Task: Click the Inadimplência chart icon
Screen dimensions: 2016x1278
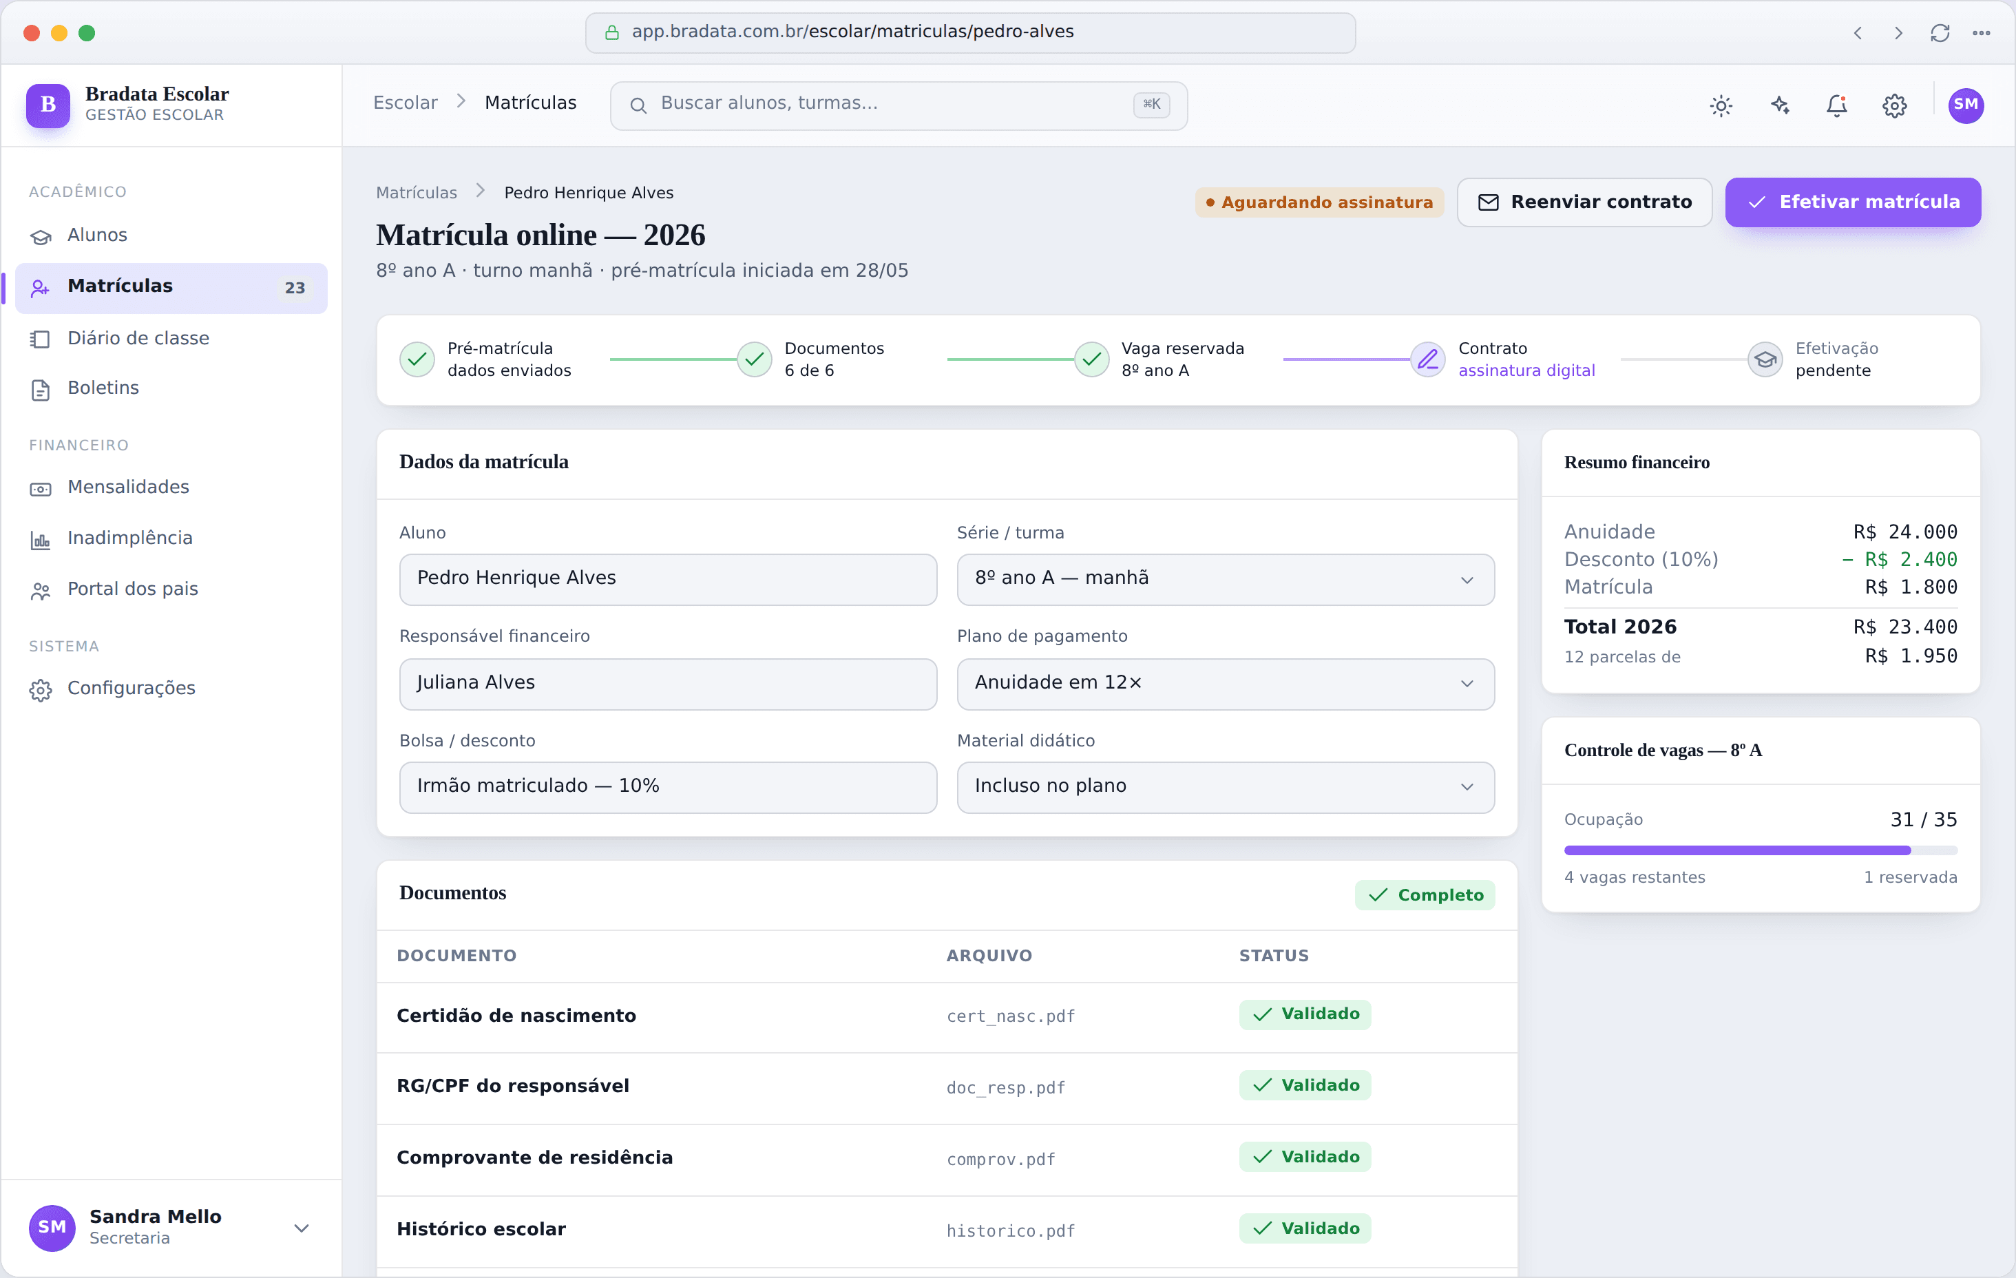Action: point(40,540)
